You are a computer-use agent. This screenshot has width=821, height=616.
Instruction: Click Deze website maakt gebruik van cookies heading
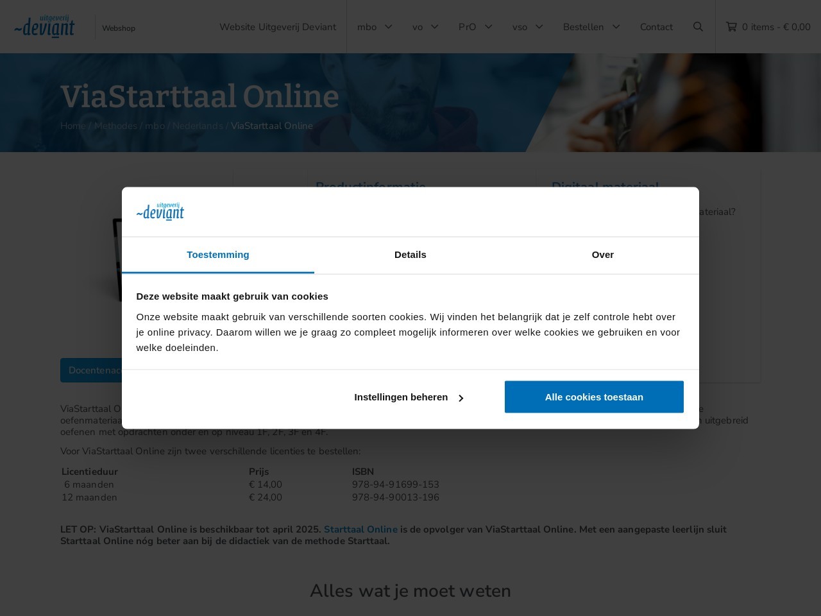coord(232,296)
